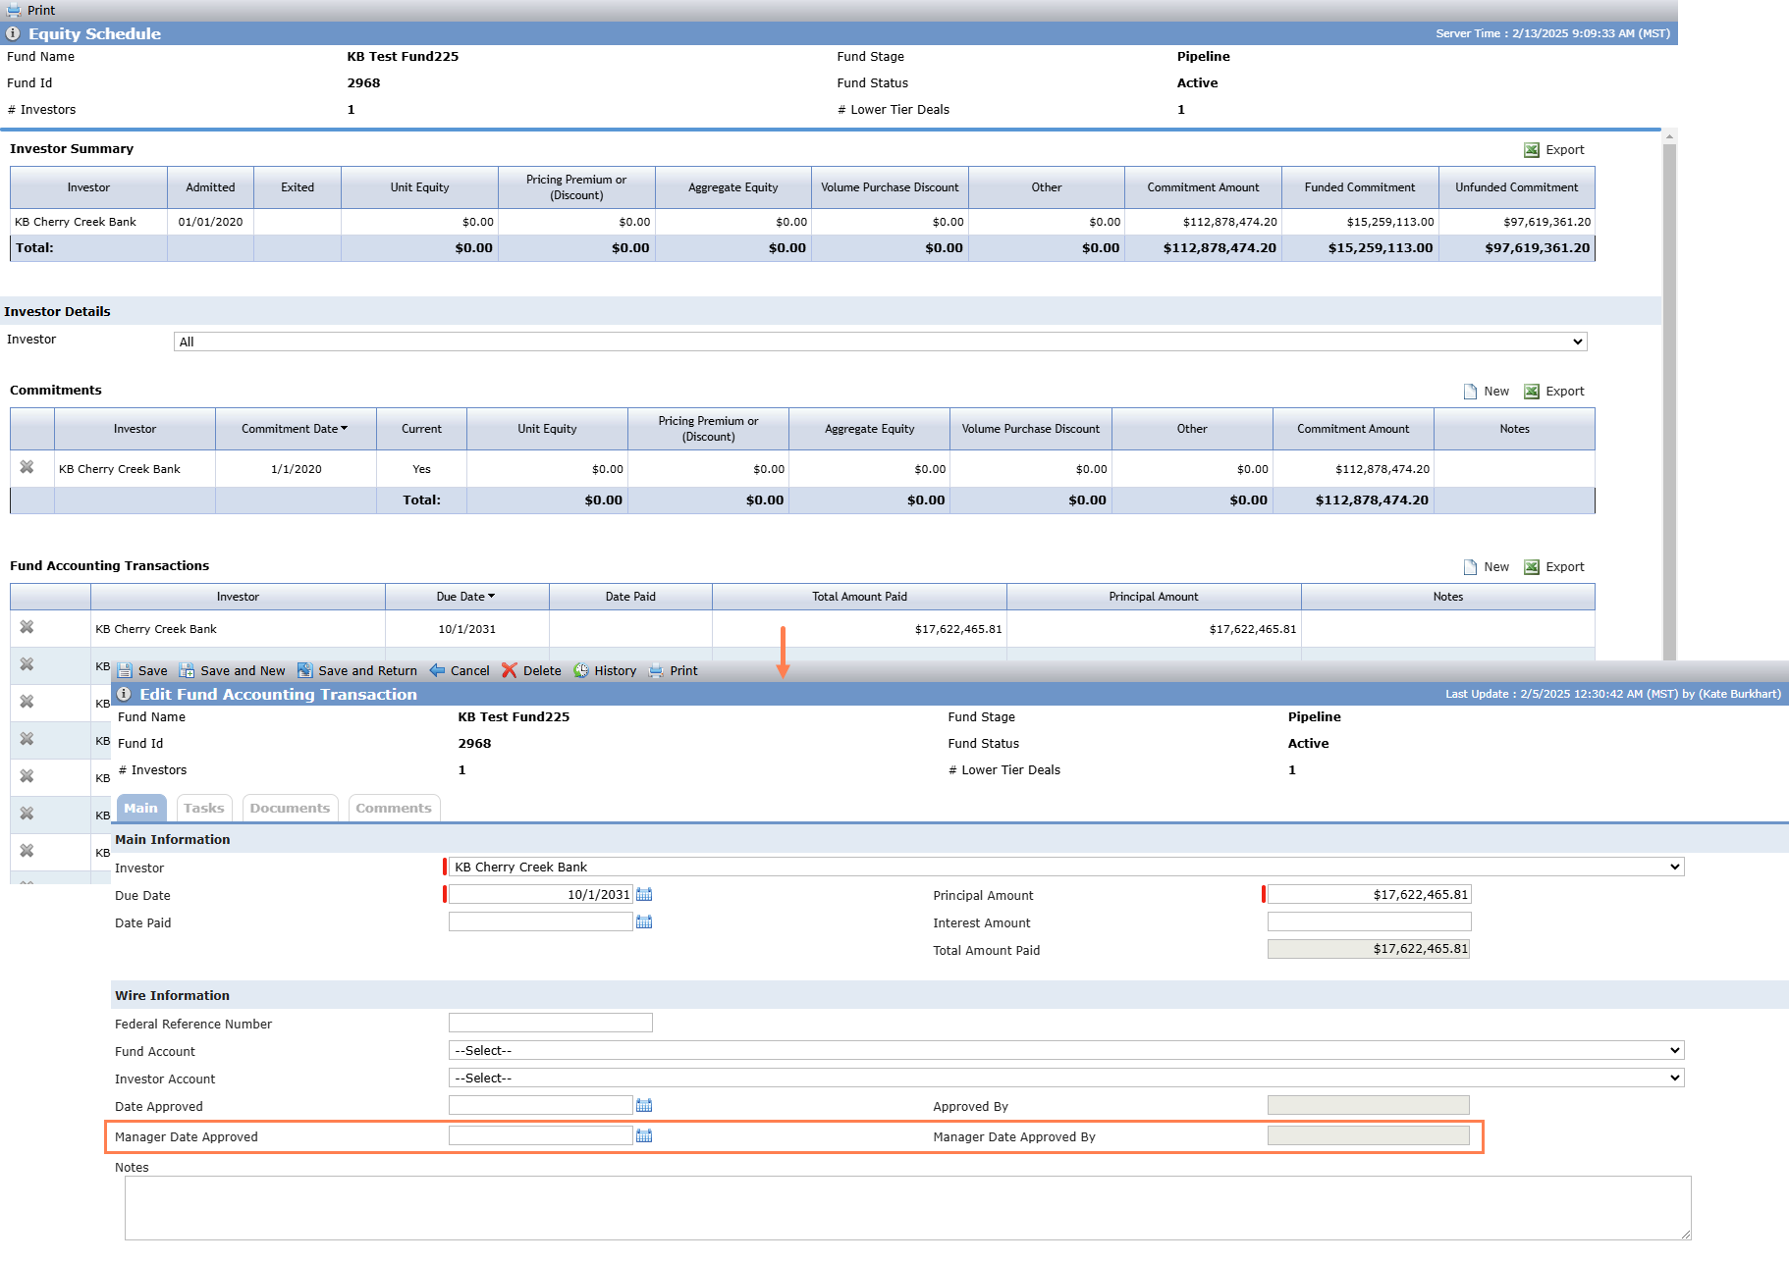Click inside the Notes text area
This screenshot has width=1789, height=1263.
point(908,1208)
